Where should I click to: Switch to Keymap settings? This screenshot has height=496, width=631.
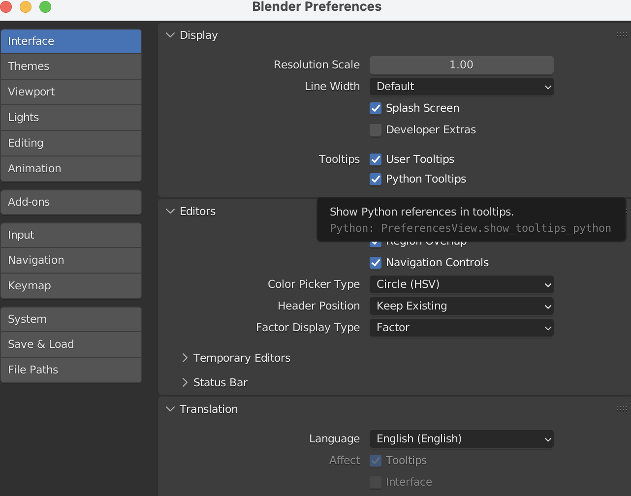click(x=71, y=286)
